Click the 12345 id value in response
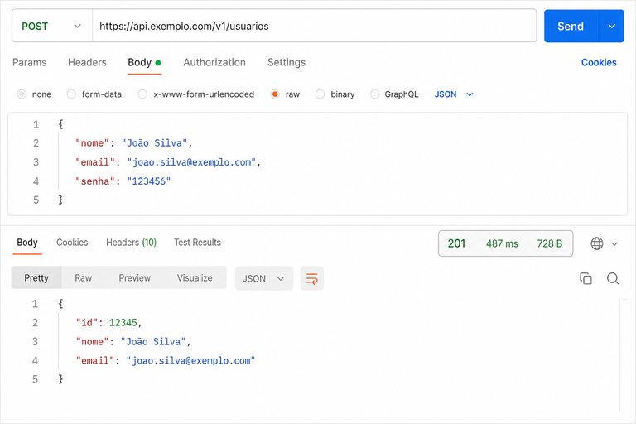636x424 pixels. 123,323
